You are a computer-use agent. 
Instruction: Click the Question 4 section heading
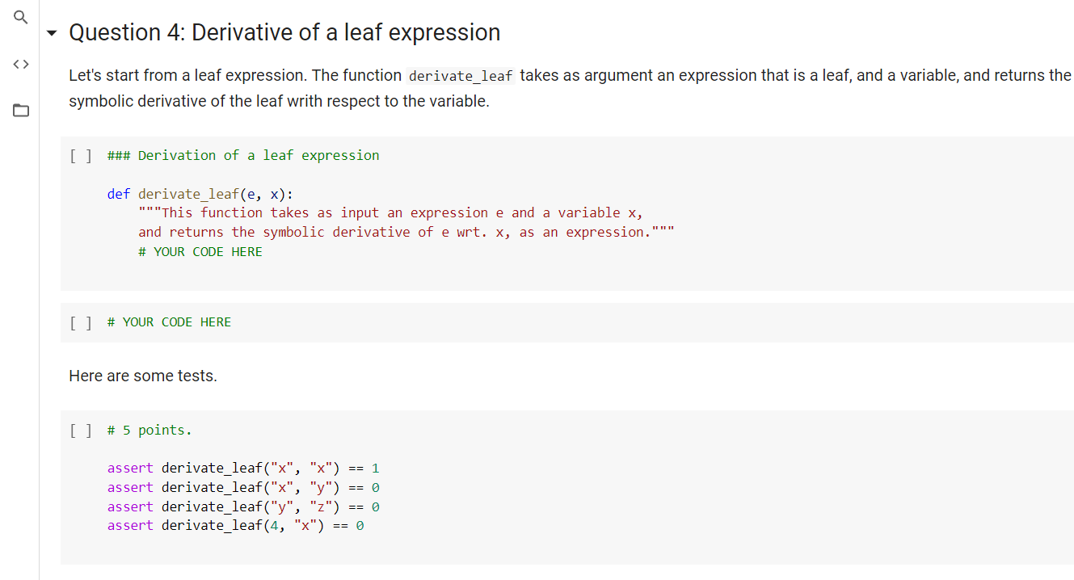click(284, 32)
